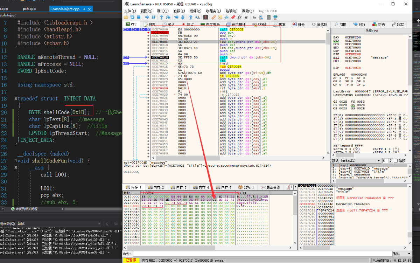Screen dimensions: 420x263
Task: Click the 隐藏FPU button above the registers
Action: pos(371,31)
